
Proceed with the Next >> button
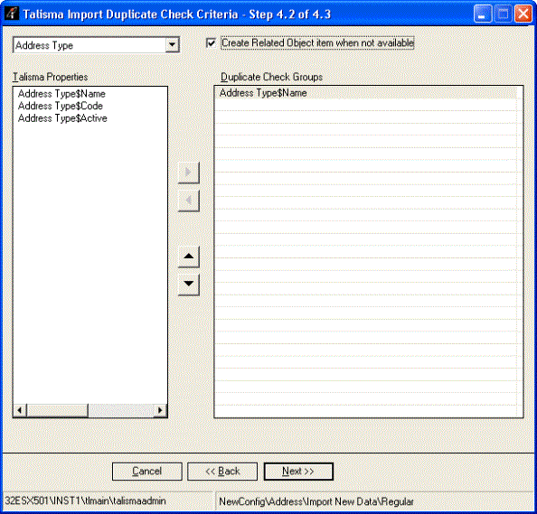(x=298, y=472)
